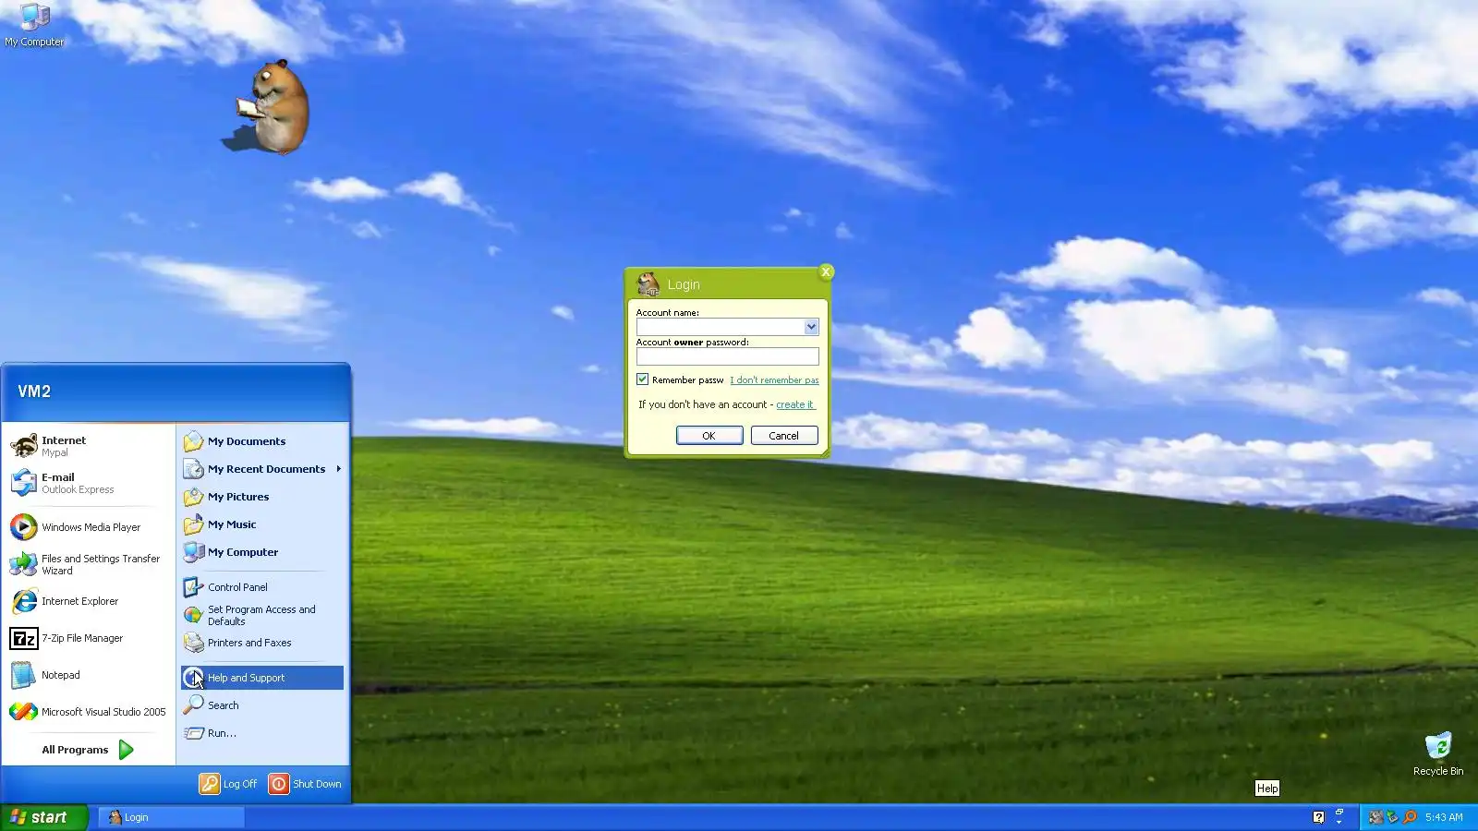Confirm the Login dialog with OK
This screenshot has height=831, width=1478.
pyautogui.click(x=709, y=436)
